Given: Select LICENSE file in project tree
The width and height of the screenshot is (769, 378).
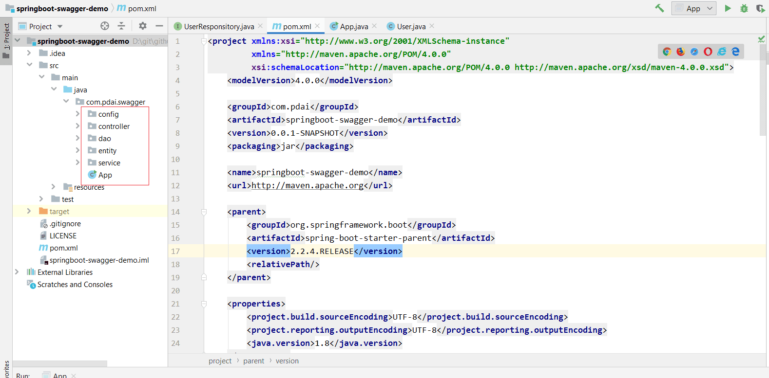Looking at the screenshot, I should pyautogui.click(x=63, y=235).
